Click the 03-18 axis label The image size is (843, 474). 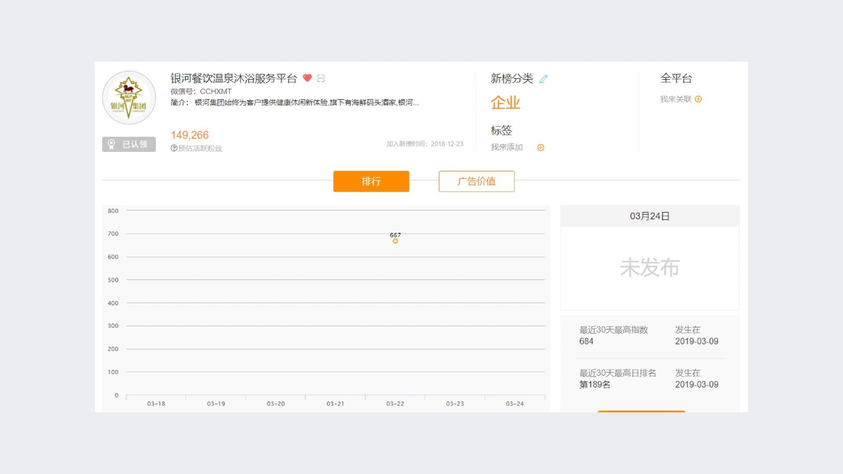156,404
